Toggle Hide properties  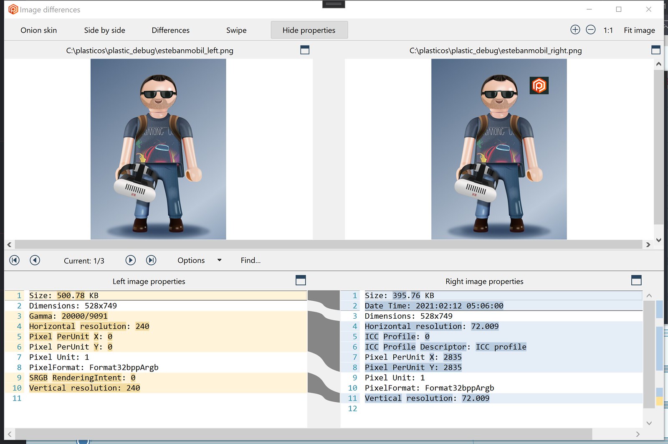[309, 30]
